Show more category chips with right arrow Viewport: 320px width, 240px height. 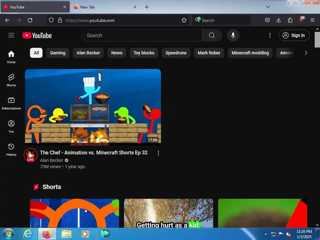click(x=306, y=53)
